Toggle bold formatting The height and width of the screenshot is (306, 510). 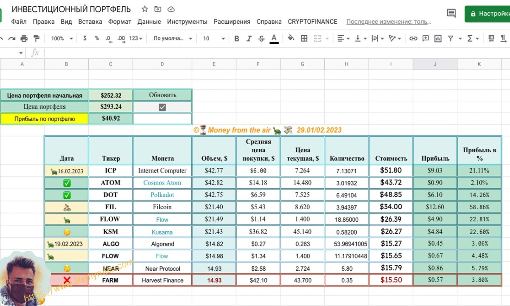point(237,38)
